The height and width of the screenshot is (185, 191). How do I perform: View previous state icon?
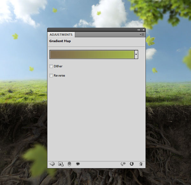pos(123,164)
